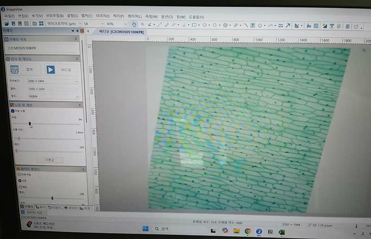Open the 캡처(C) menu
The width and height of the screenshot is (371, 239).
87,16
